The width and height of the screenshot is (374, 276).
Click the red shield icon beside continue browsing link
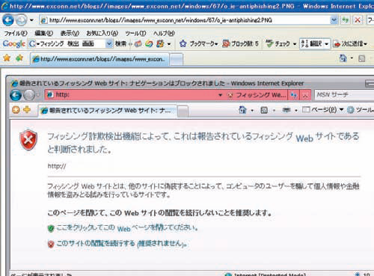(x=51, y=244)
